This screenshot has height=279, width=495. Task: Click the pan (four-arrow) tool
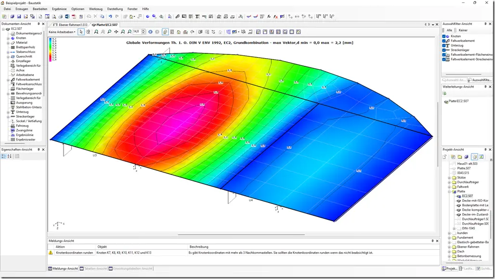116,32
